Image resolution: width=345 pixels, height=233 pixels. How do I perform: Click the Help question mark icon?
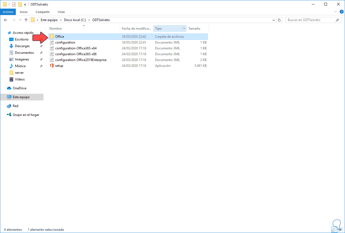(342, 12)
